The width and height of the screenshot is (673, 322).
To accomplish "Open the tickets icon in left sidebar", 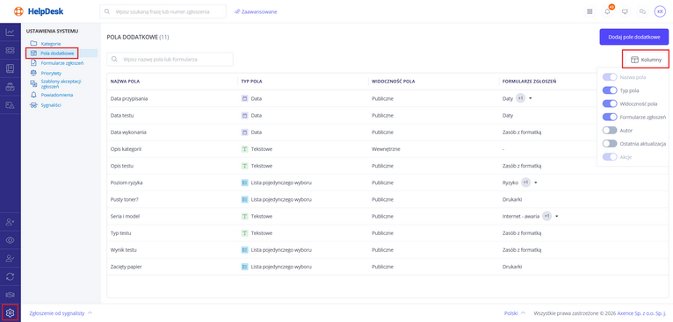I will pyautogui.click(x=11, y=51).
